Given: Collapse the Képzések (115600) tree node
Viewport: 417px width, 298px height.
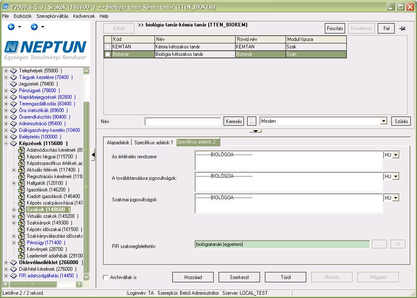Looking at the screenshot, I should pyautogui.click(x=6, y=144).
